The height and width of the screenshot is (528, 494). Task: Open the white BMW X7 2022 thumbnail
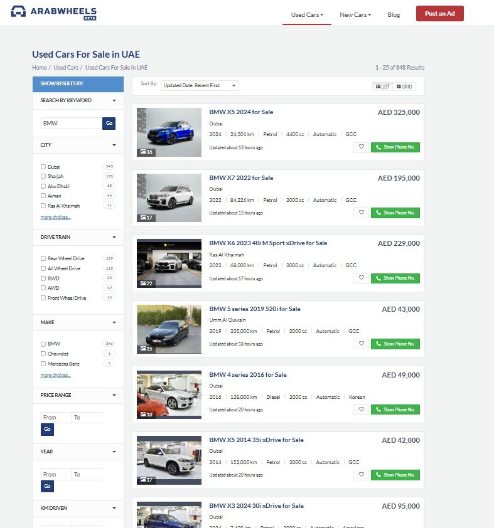[x=169, y=198]
